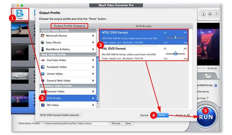Choose the PAL DVD Format profile
Screen dimensions: 232x135
pyautogui.click(x=144, y=53)
